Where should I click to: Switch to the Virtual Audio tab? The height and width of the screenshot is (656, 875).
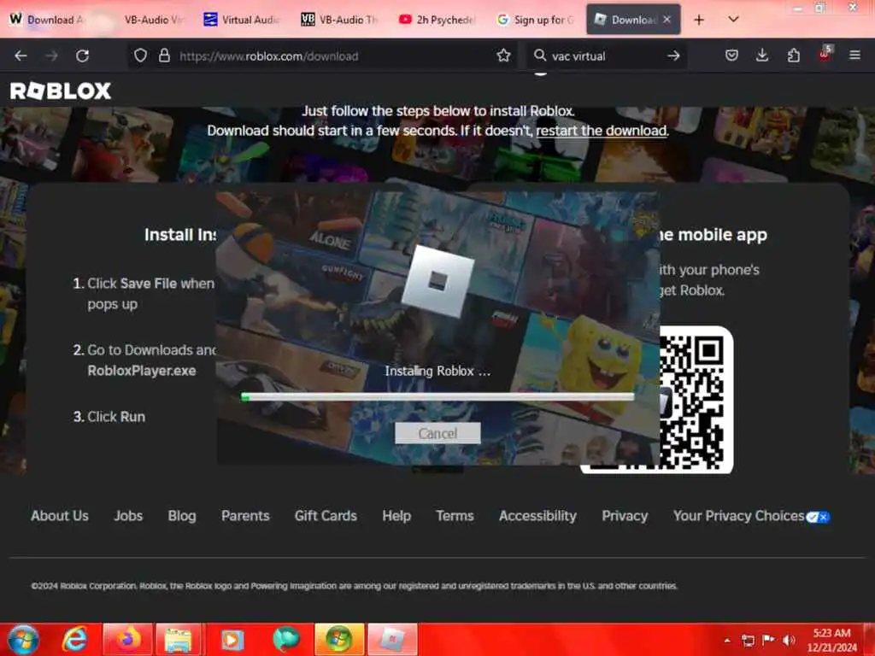(x=242, y=20)
